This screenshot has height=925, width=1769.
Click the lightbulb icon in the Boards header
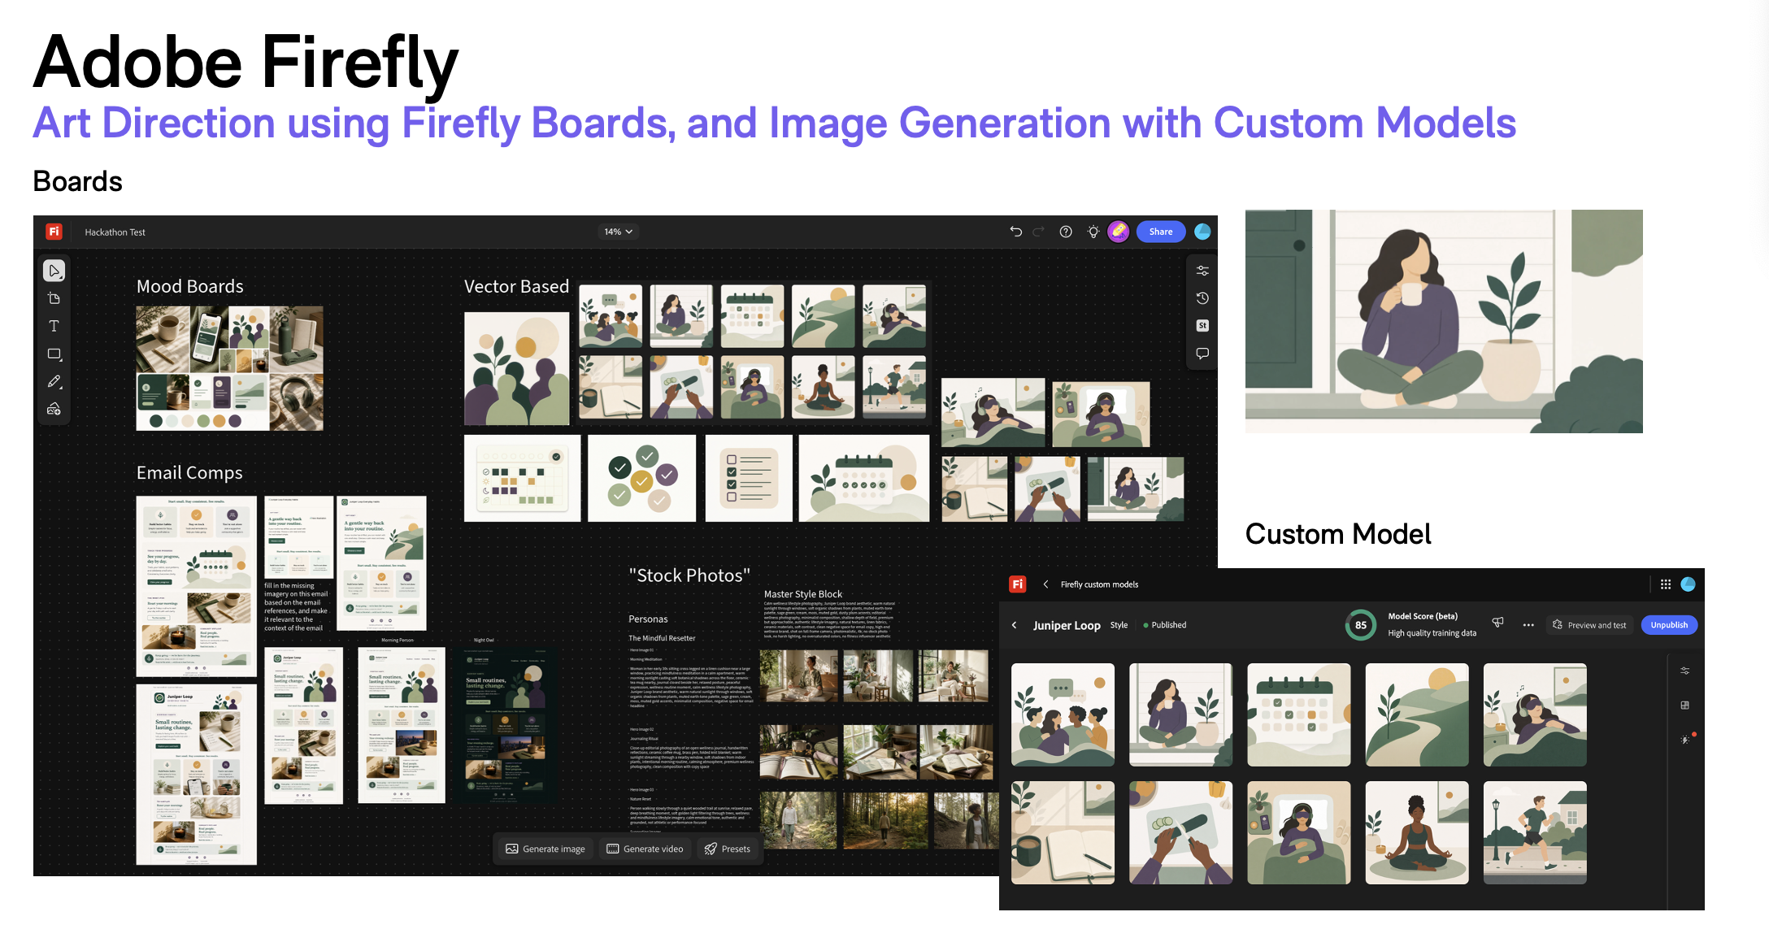(x=1093, y=232)
